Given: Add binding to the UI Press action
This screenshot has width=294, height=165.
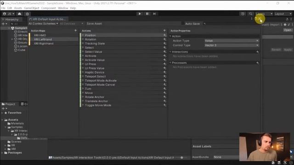Looking at the screenshot, I should coord(164,64).
